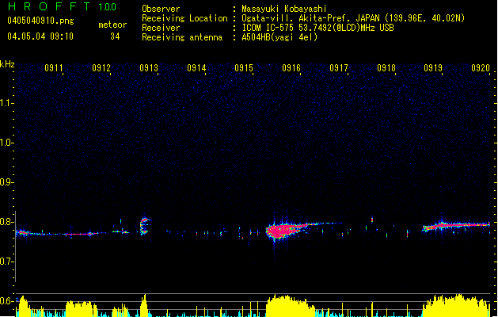Click time marker 0920

point(481,68)
